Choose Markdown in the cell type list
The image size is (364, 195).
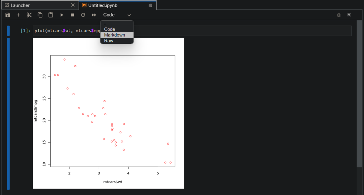pos(117,35)
